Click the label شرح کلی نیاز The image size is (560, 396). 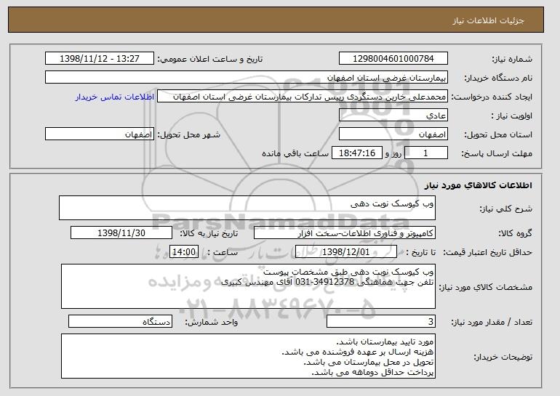(505, 209)
